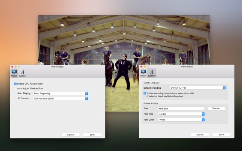Enable Auto Adjust Window Size checkbox
The width and height of the screenshot is (242, 151).
(15, 88)
